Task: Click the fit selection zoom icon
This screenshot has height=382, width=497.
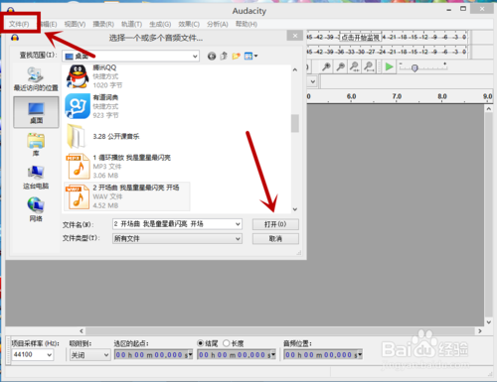Action: click(x=355, y=67)
